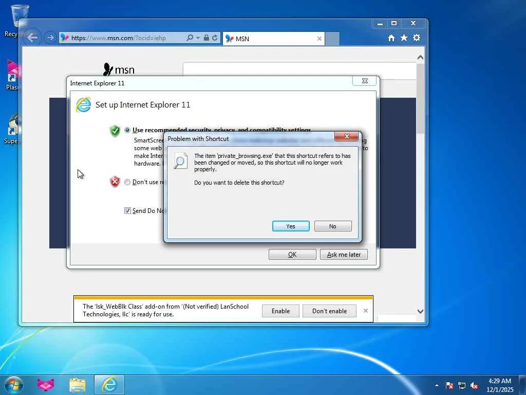
Task: Close the MSN tab
Action: tap(319, 39)
